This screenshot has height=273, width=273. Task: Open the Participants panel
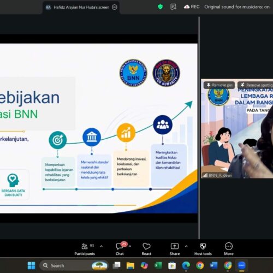[x=85, y=249]
